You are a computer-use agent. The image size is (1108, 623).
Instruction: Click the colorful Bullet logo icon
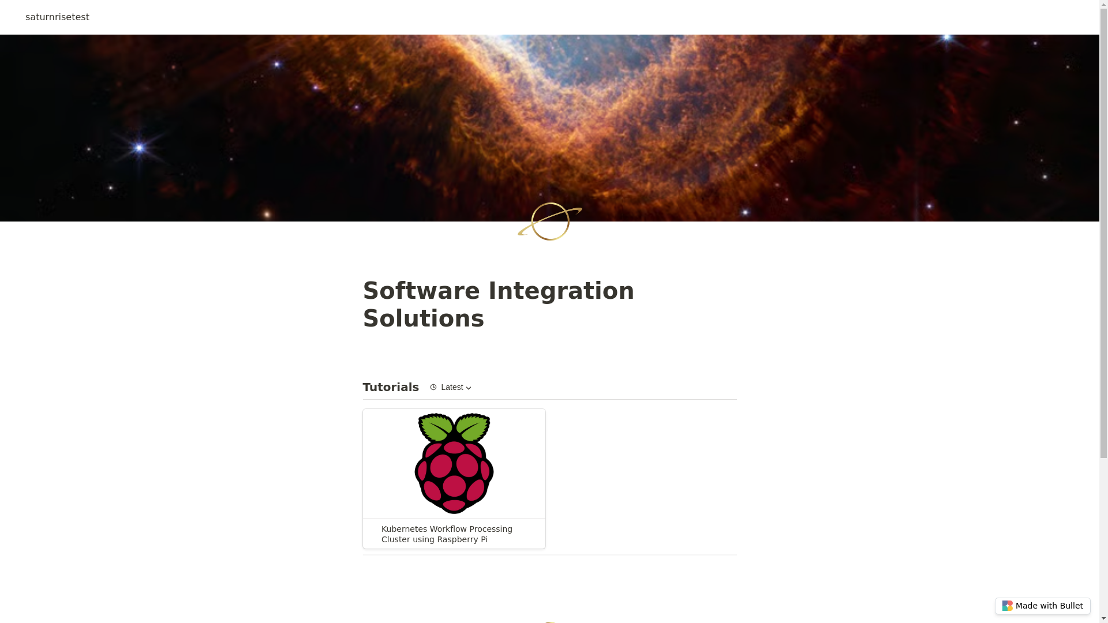1007,606
